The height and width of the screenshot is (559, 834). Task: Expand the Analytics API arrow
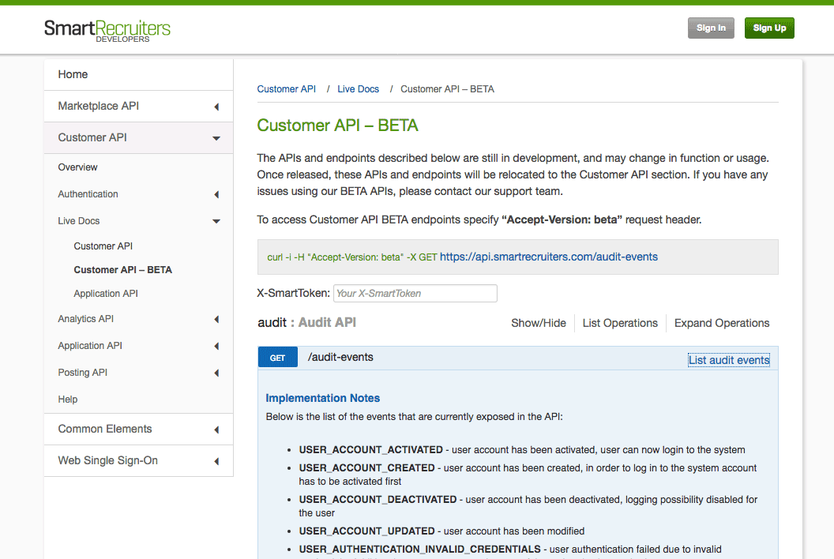pyautogui.click(x=216, y=319)
